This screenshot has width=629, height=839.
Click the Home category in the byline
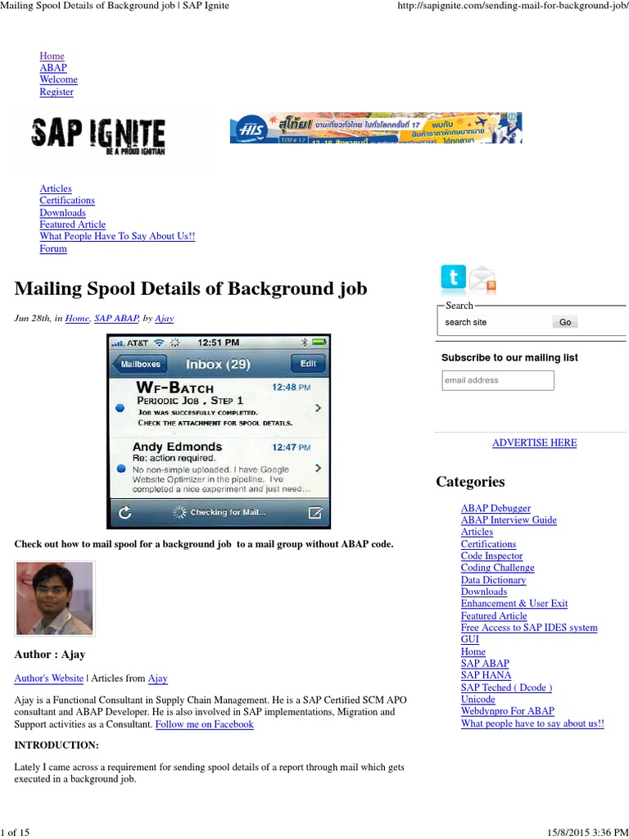click(77, 319)
